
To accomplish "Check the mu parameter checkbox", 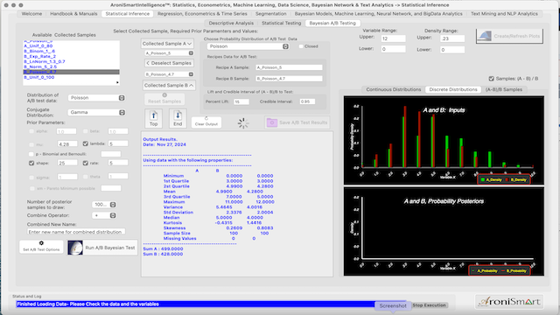I will [x=31, y=144].
